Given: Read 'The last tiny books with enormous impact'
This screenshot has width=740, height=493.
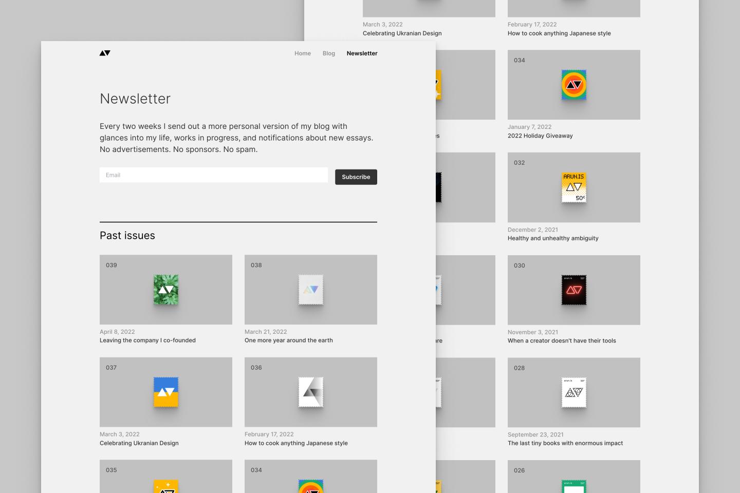Looking at the screenshot, I should (565, 443).
